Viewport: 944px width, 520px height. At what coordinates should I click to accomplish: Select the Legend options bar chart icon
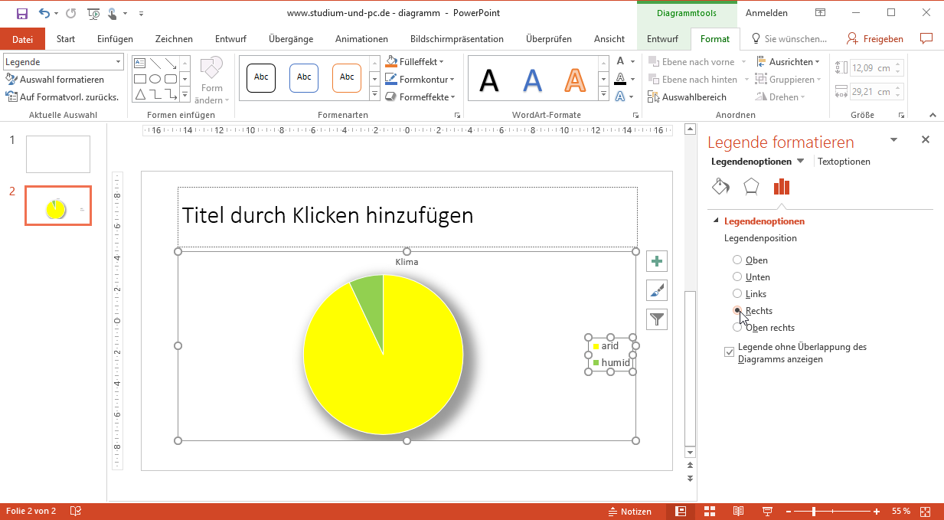click(781, 186)
